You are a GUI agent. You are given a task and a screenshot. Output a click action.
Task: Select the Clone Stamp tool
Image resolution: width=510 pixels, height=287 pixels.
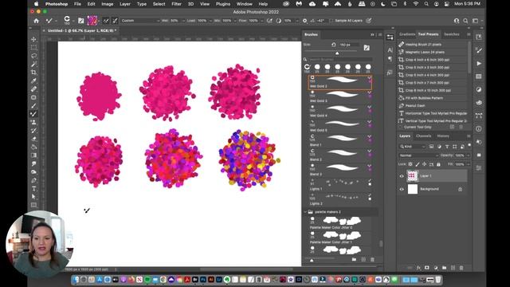click(x=33, y=122)
